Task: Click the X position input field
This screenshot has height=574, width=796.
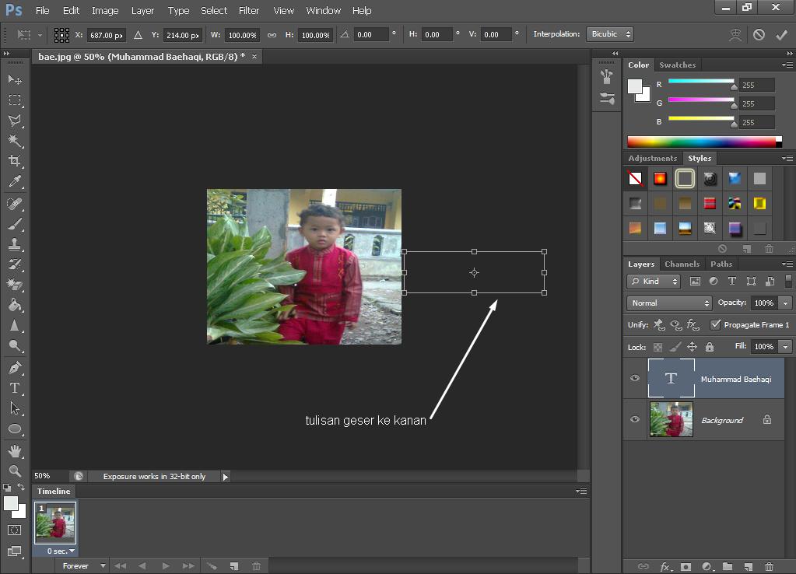Action: (x=106, y=35)
